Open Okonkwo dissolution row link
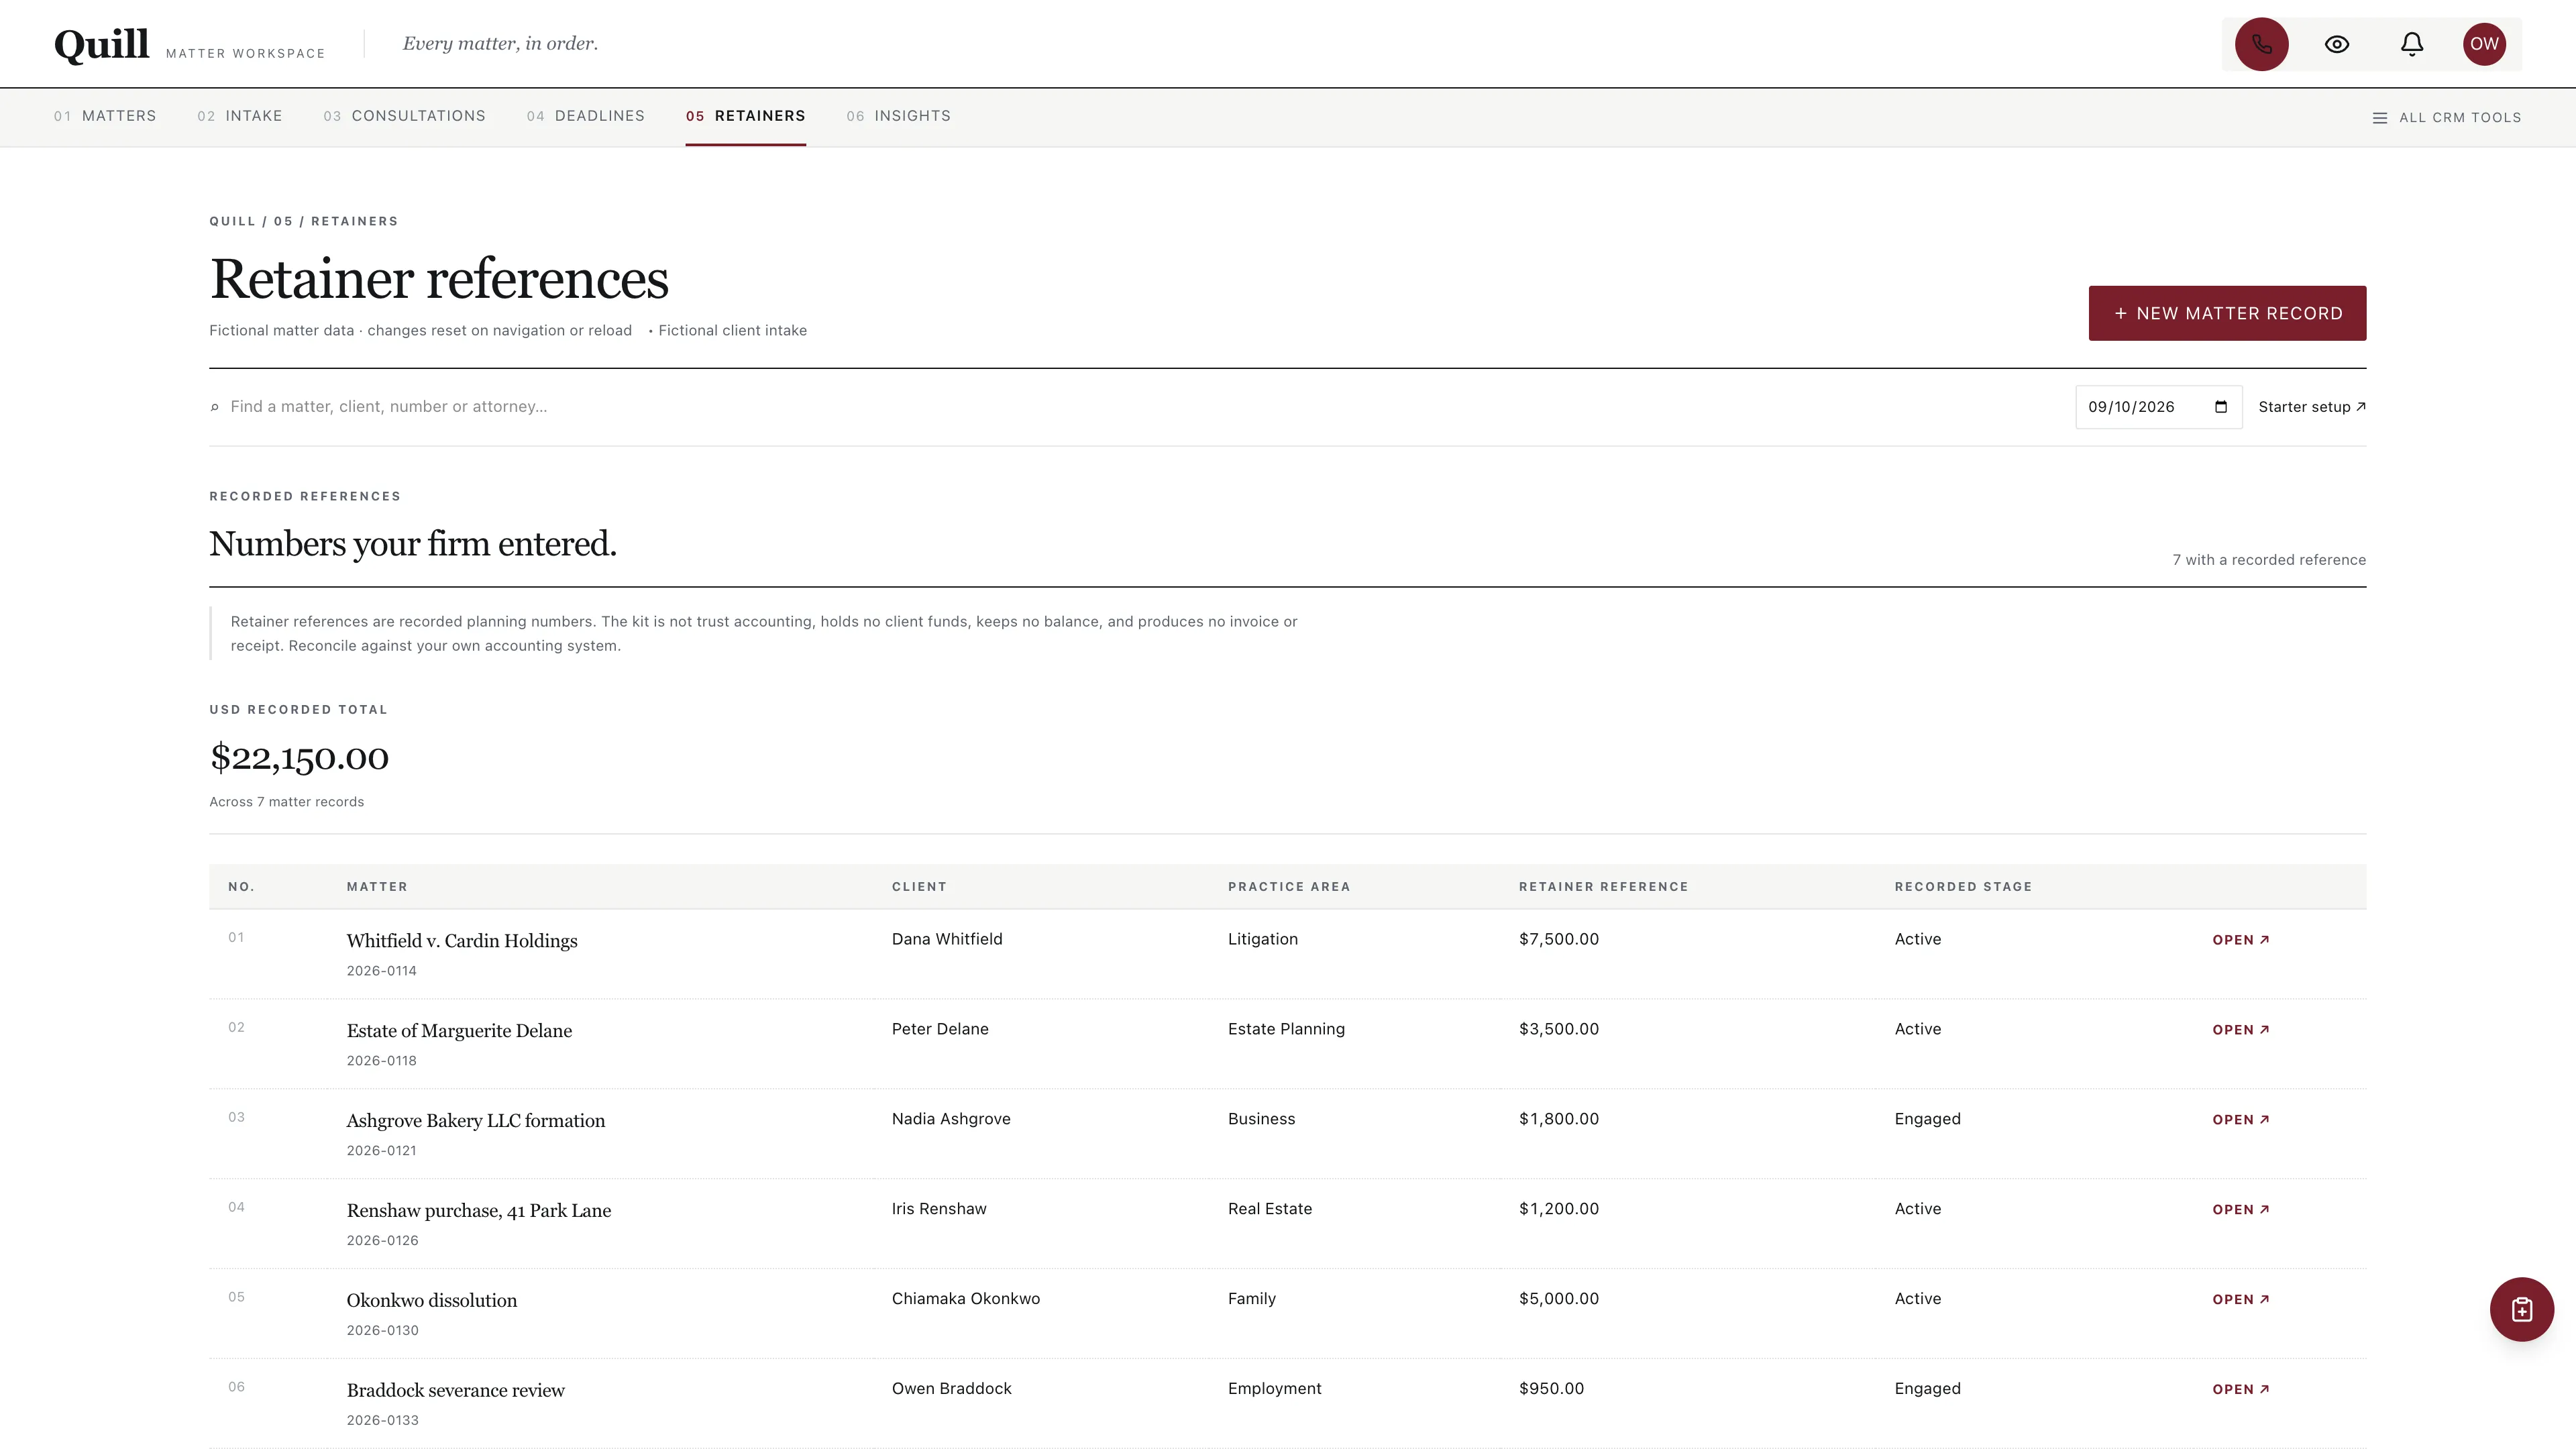Viewport: 2576px width, 1449px height. tap(2240, 1300)
